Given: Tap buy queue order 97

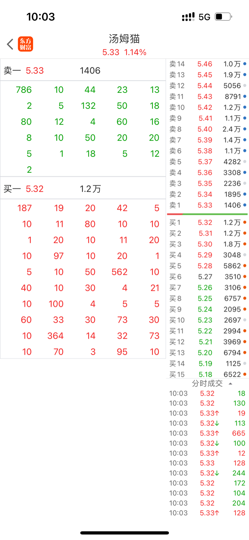Looking at the screenshot, I should 58,256.
